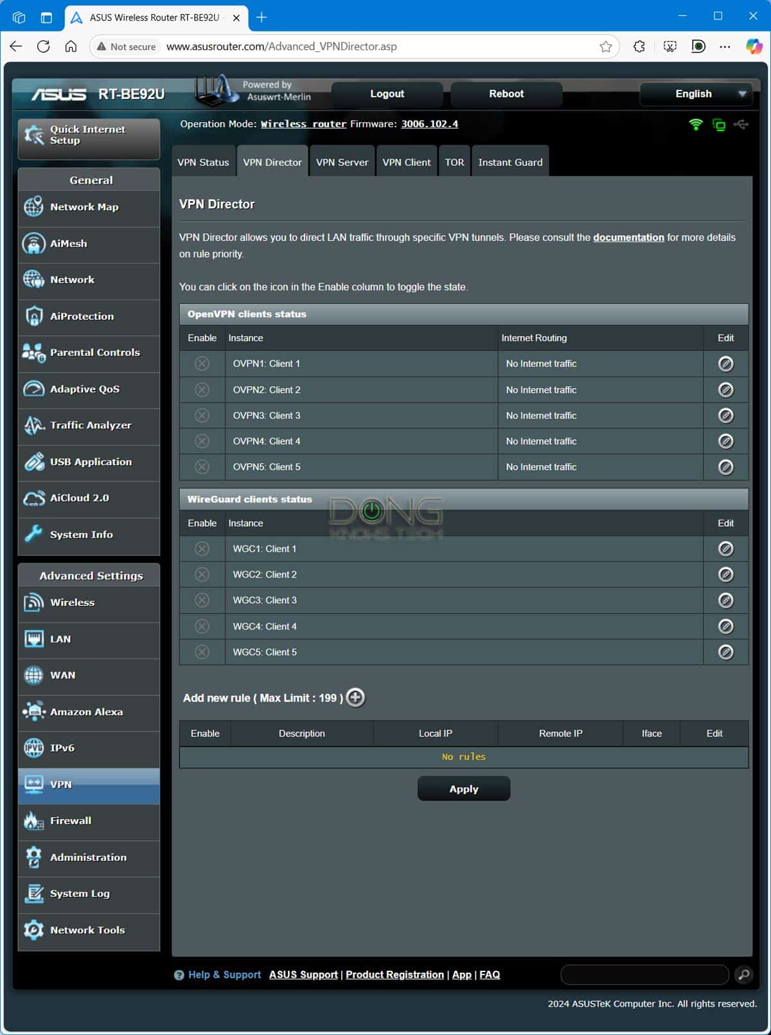The width and height of the screenshot is (771, 1035).
Task: Open USB Application page
Action: pyautogui.click(x=89, y=462)
